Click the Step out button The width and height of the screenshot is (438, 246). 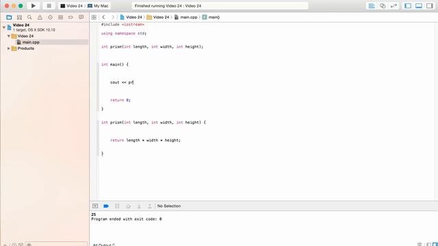click(150, 206)
